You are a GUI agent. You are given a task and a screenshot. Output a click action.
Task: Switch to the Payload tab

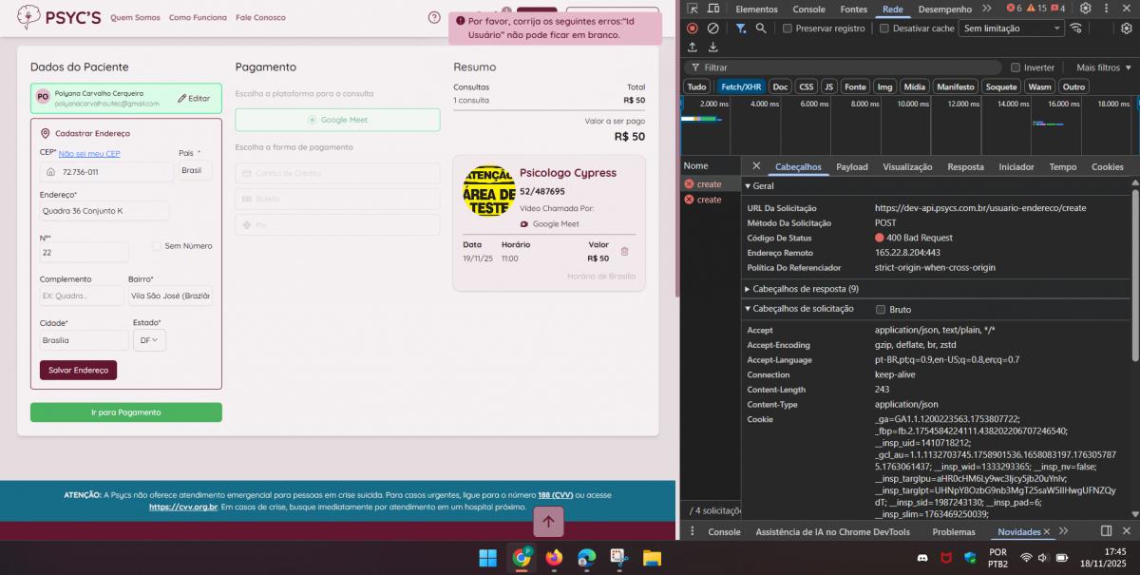(x=851, y=167)
